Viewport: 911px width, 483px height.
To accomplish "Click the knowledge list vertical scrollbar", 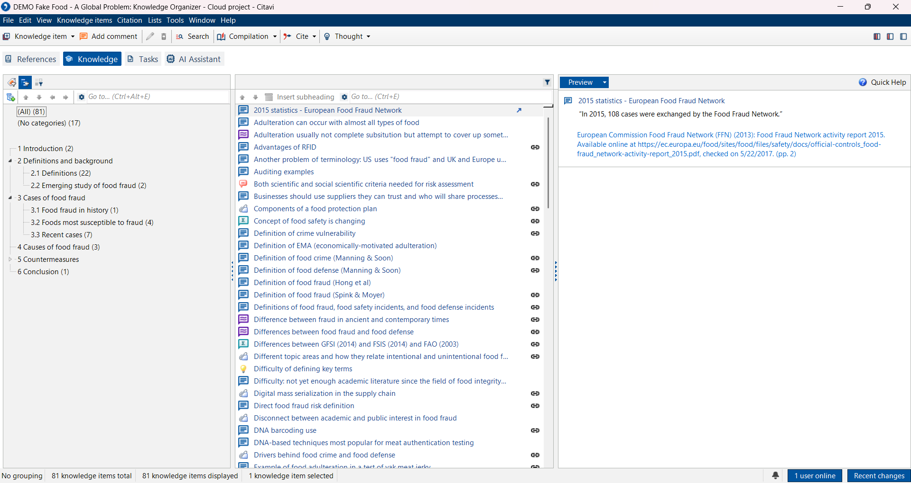I will [x=548, y=161].
